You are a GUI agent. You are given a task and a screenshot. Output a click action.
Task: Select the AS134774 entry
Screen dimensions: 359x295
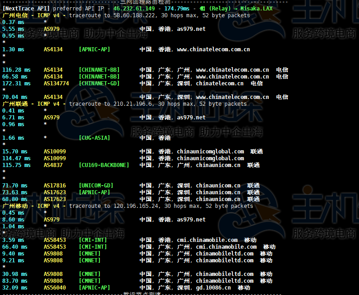56,84
